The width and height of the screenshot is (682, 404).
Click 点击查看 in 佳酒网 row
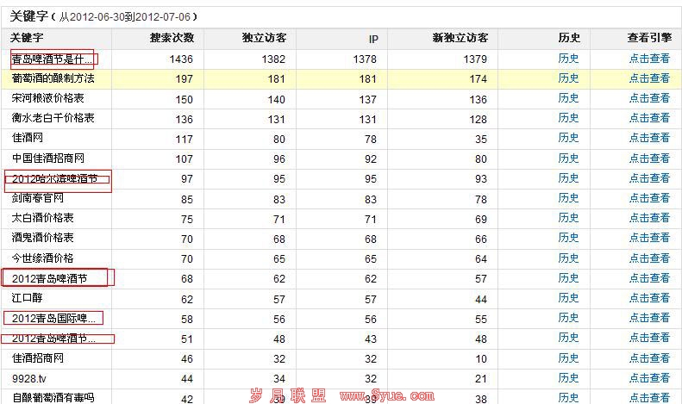coord(649,138)
